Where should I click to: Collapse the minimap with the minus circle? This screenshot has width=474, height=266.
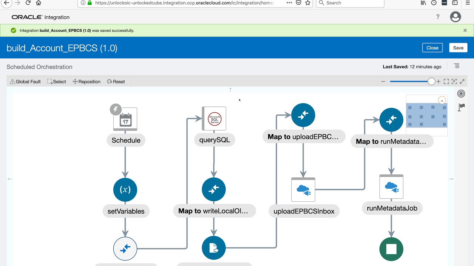(442, 100)
